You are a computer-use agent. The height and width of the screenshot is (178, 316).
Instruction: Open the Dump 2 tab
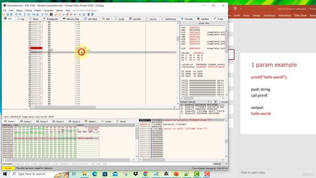(x=26, y=122)
